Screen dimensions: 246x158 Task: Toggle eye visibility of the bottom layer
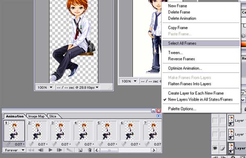pos(215,148)
